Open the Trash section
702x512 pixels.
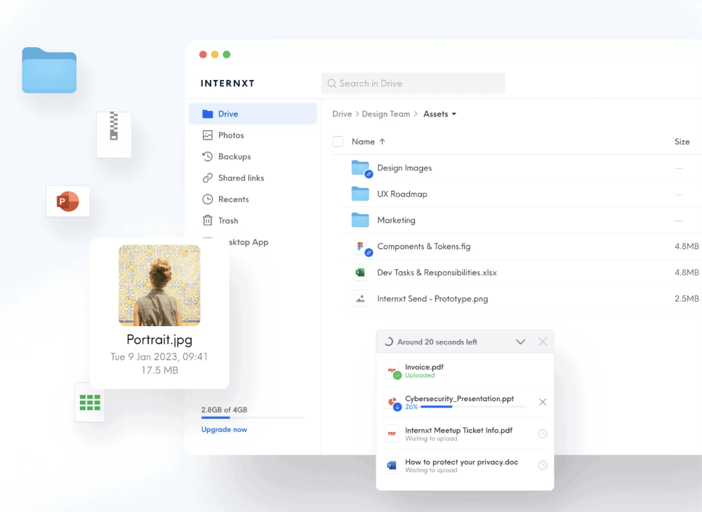point(227,221)
